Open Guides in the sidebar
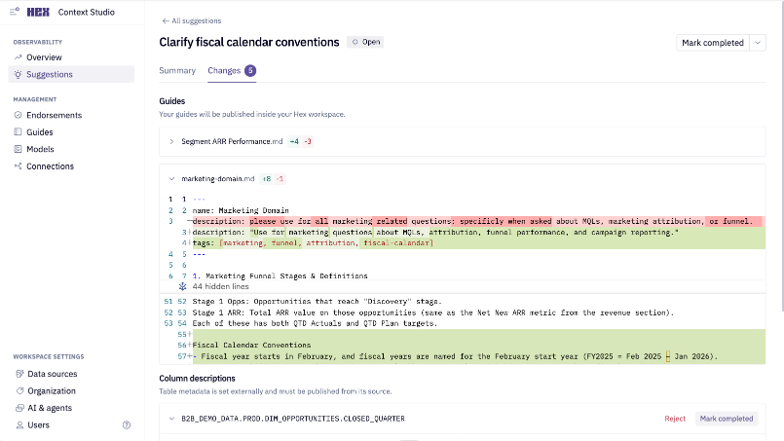 coord(39,132)
